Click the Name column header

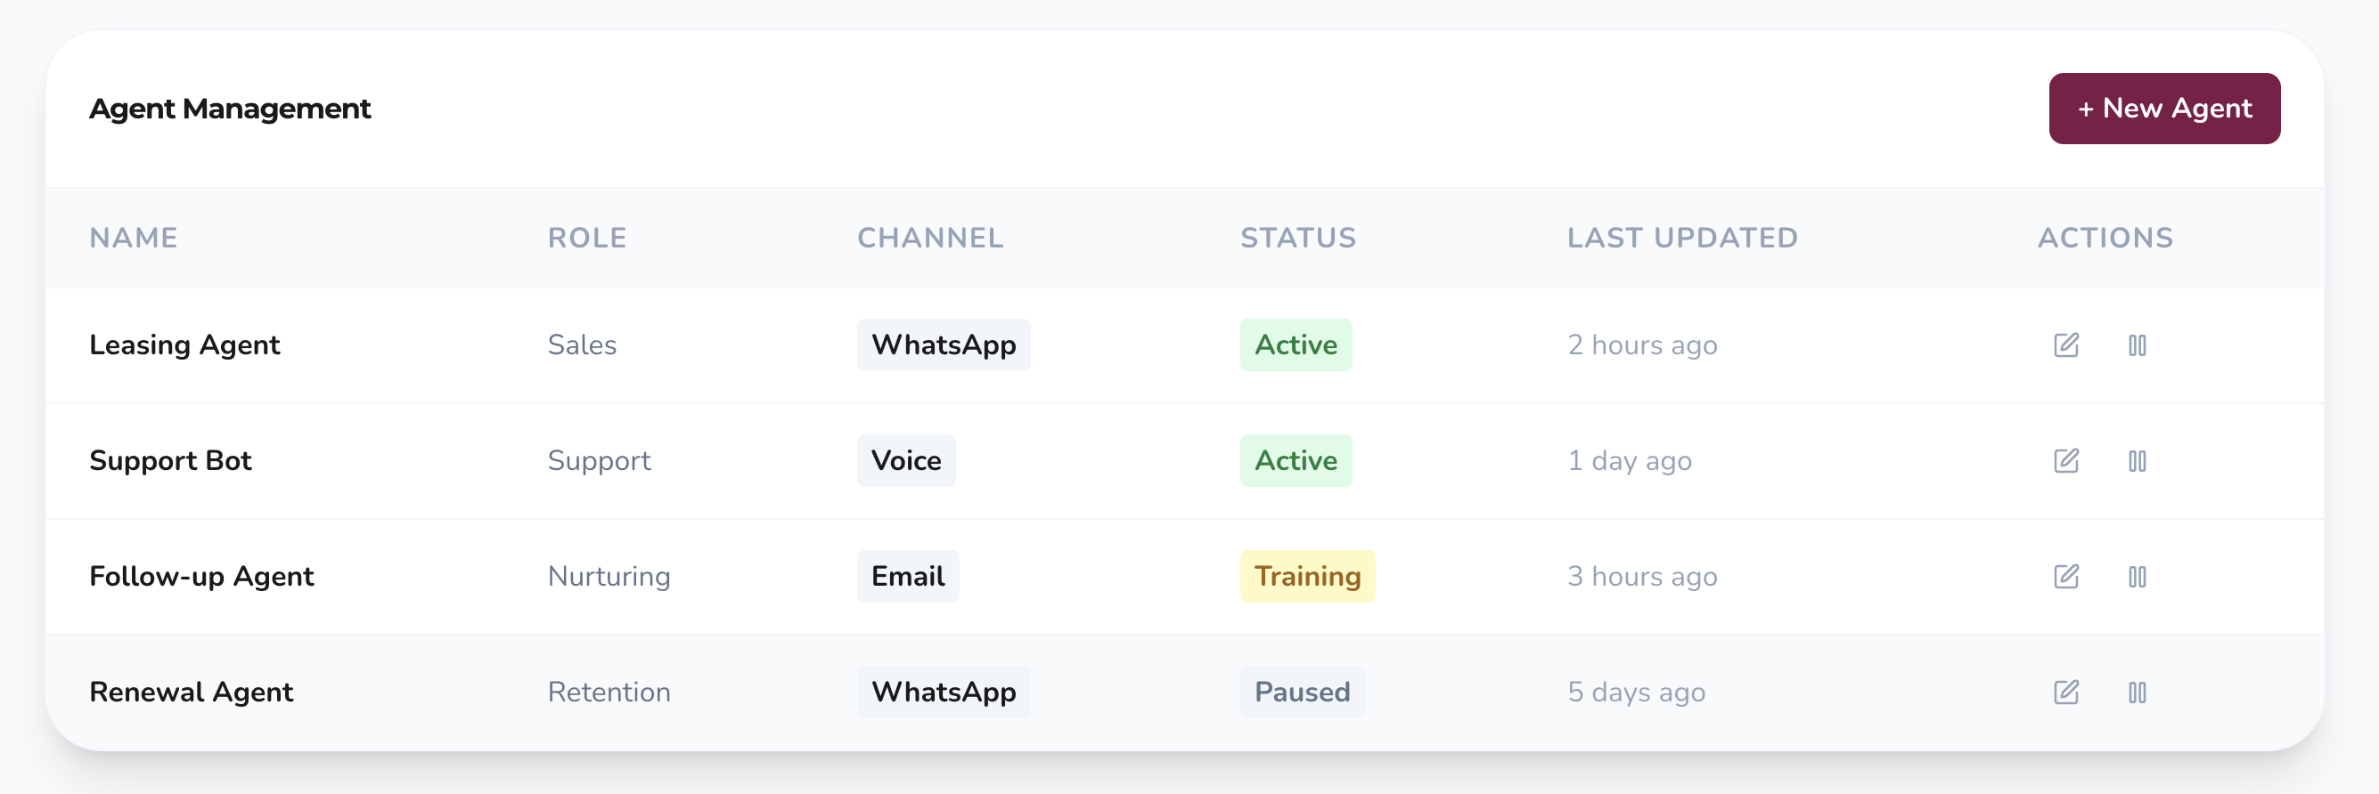tap(133, 238)
